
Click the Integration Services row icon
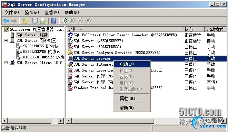(70, 64)
